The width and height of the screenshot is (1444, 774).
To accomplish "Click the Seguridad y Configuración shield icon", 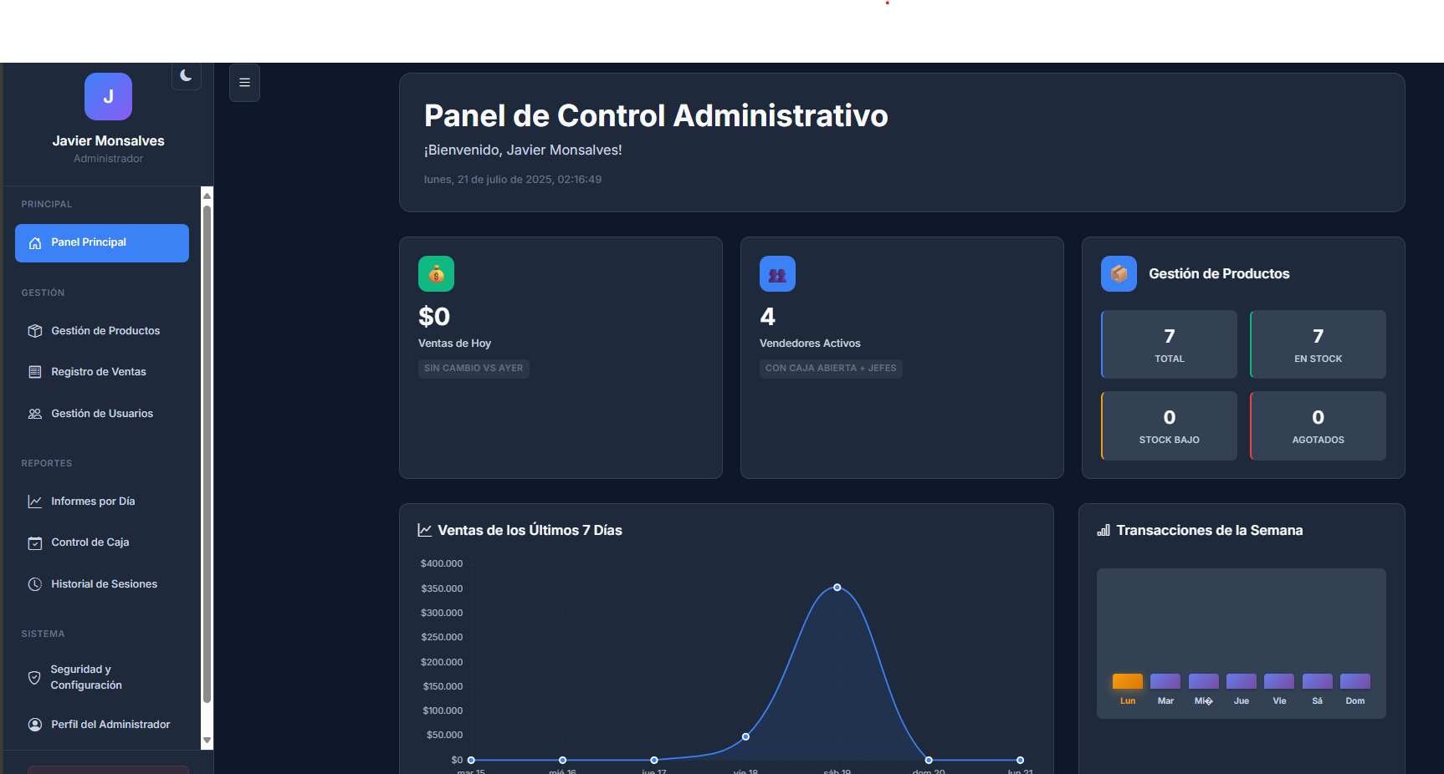I will pyautogui.click(x=34, y=678).
